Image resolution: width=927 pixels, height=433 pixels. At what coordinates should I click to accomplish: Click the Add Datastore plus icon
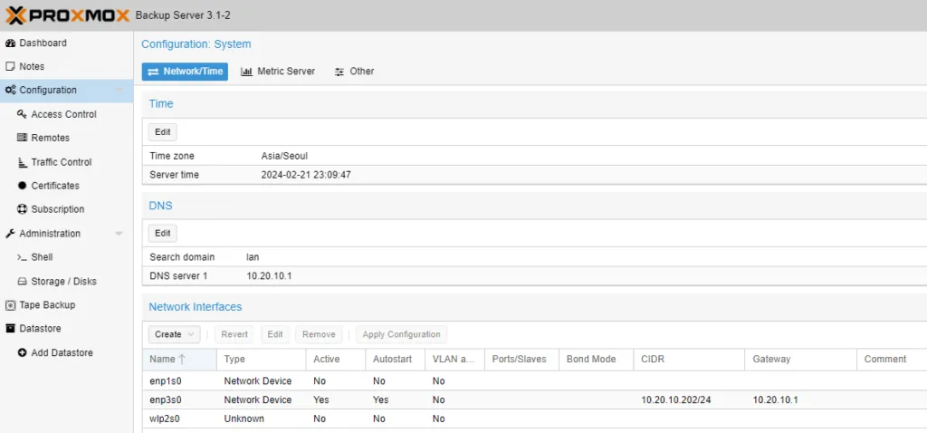pyautogui.click(x=22, y=352)
